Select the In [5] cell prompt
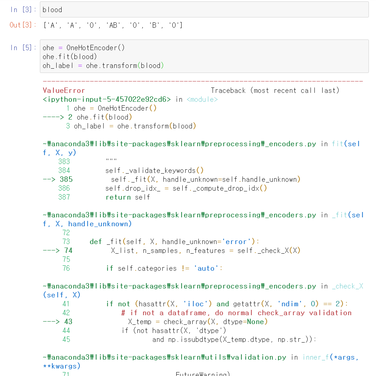The width and height of the screenshot is (376, 376). click(x=23, y=48)
